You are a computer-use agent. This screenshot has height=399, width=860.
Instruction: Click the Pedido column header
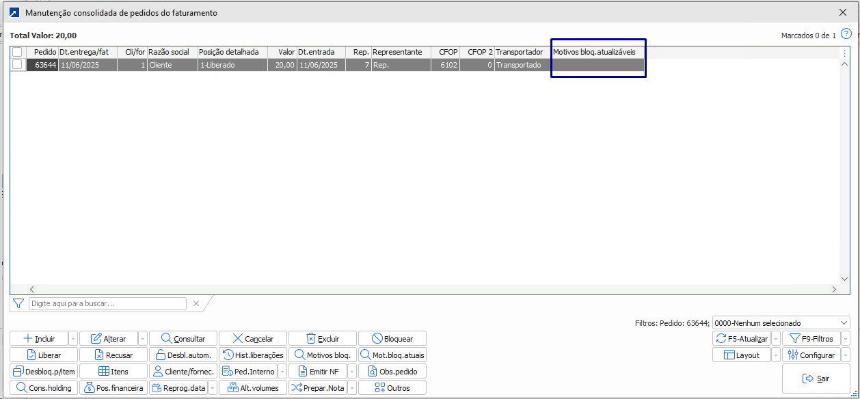click(x=41, y=52)
